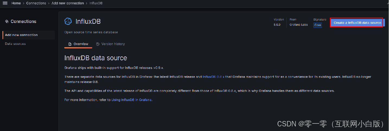Click the Version history clock icon
The image size is (389, 131).
point(98,44)
